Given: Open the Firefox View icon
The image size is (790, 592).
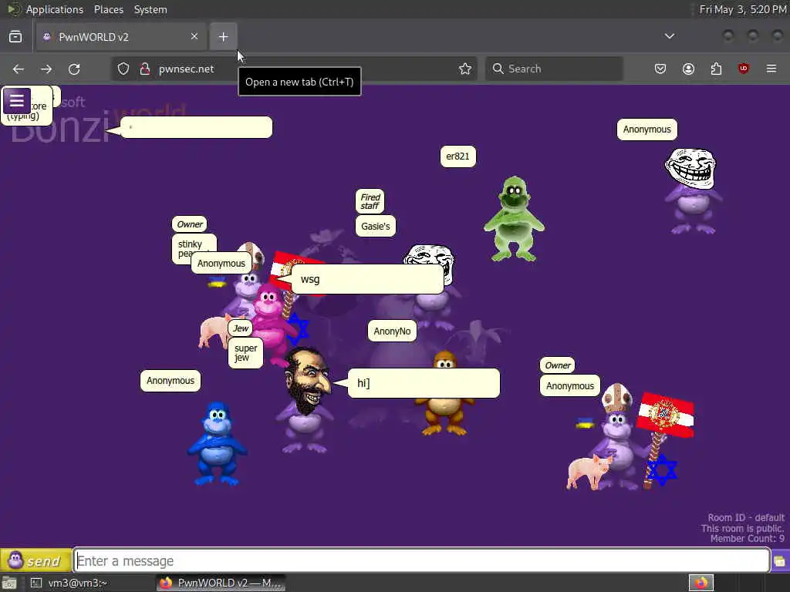Looking at the screenshot, I should click(15, 37).
